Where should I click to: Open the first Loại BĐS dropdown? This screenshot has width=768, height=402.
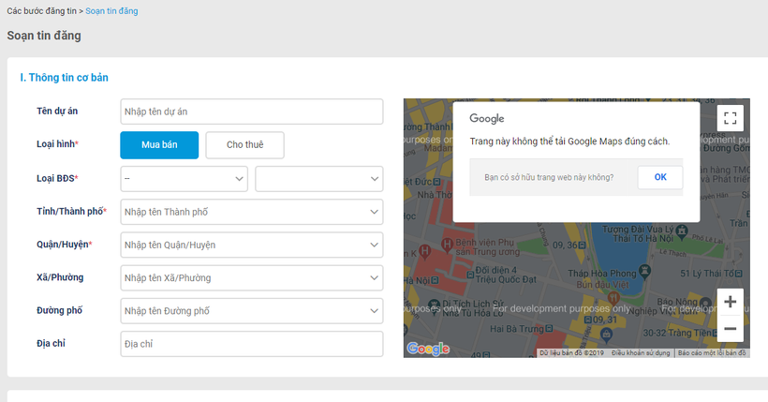[185, 178]
